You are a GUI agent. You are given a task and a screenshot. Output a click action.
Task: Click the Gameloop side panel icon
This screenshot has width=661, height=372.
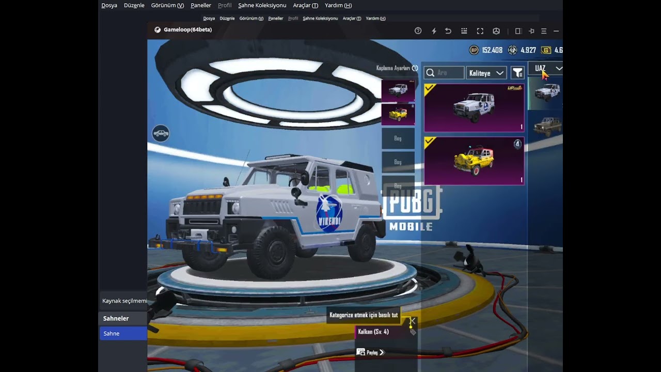518,31
